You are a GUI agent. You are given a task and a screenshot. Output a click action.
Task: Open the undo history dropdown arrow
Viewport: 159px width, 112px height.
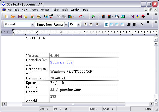[84, 16]
